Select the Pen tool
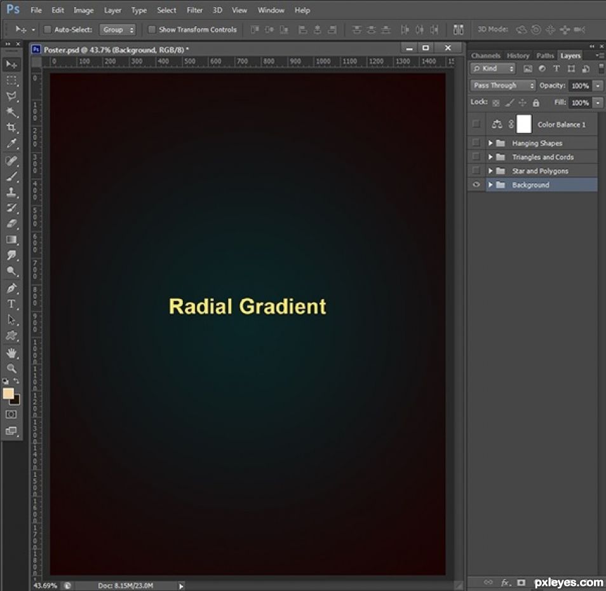Screen dimensions: 606x591 (x=11, y=288)
